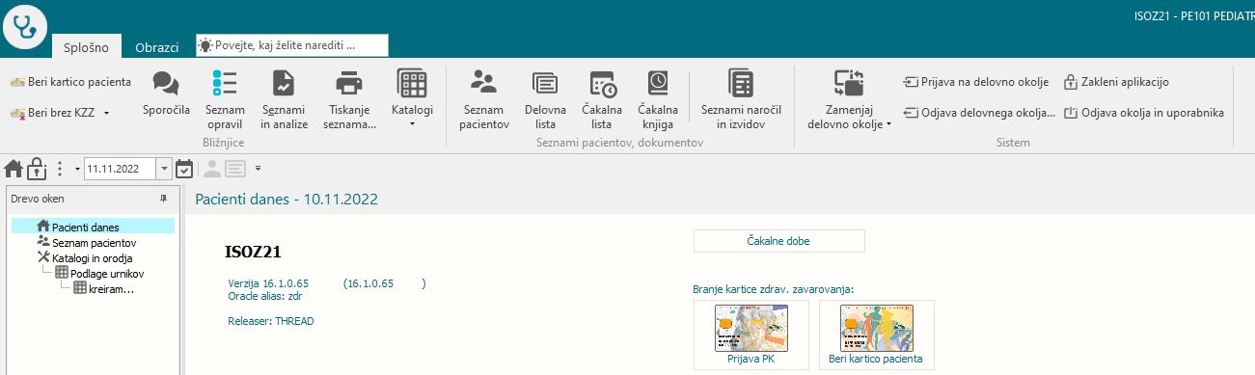This screenshot has height=375, width=1255.
Task: Expand Zamenjaj delovno okolje dropdown
Action: pyautogui.click(x=849, y=100)
